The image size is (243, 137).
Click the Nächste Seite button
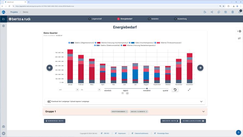[x=170, y=121]
